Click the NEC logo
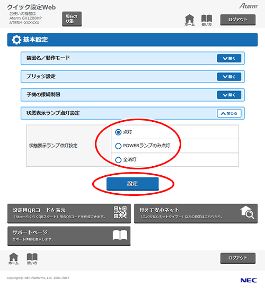The image size is (265, 288). 249,280
